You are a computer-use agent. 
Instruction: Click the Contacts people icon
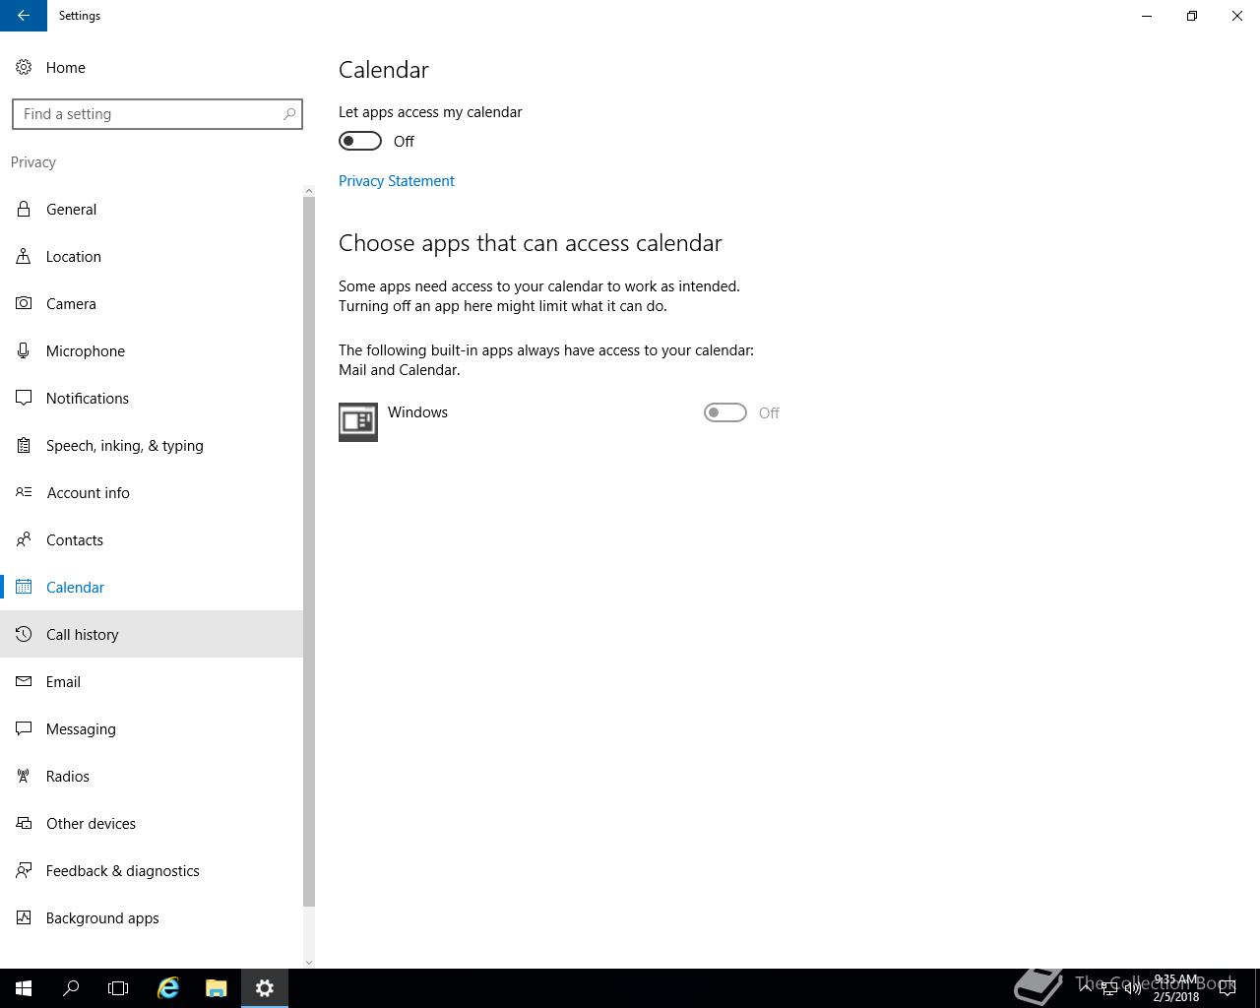coord(24,539)
